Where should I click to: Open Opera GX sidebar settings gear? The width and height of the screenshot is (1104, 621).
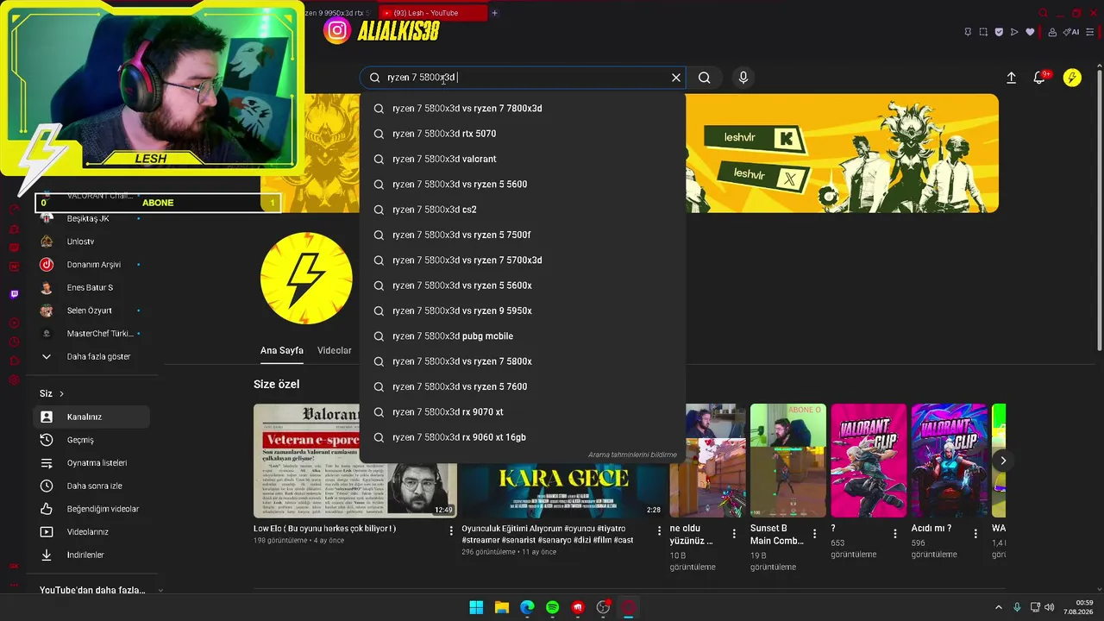14,380
